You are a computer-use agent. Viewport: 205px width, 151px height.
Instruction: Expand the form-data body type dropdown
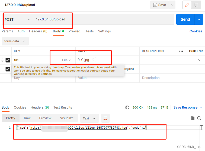pos(15,41)
